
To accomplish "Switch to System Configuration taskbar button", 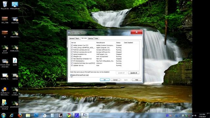I will [x=85, y=115].
